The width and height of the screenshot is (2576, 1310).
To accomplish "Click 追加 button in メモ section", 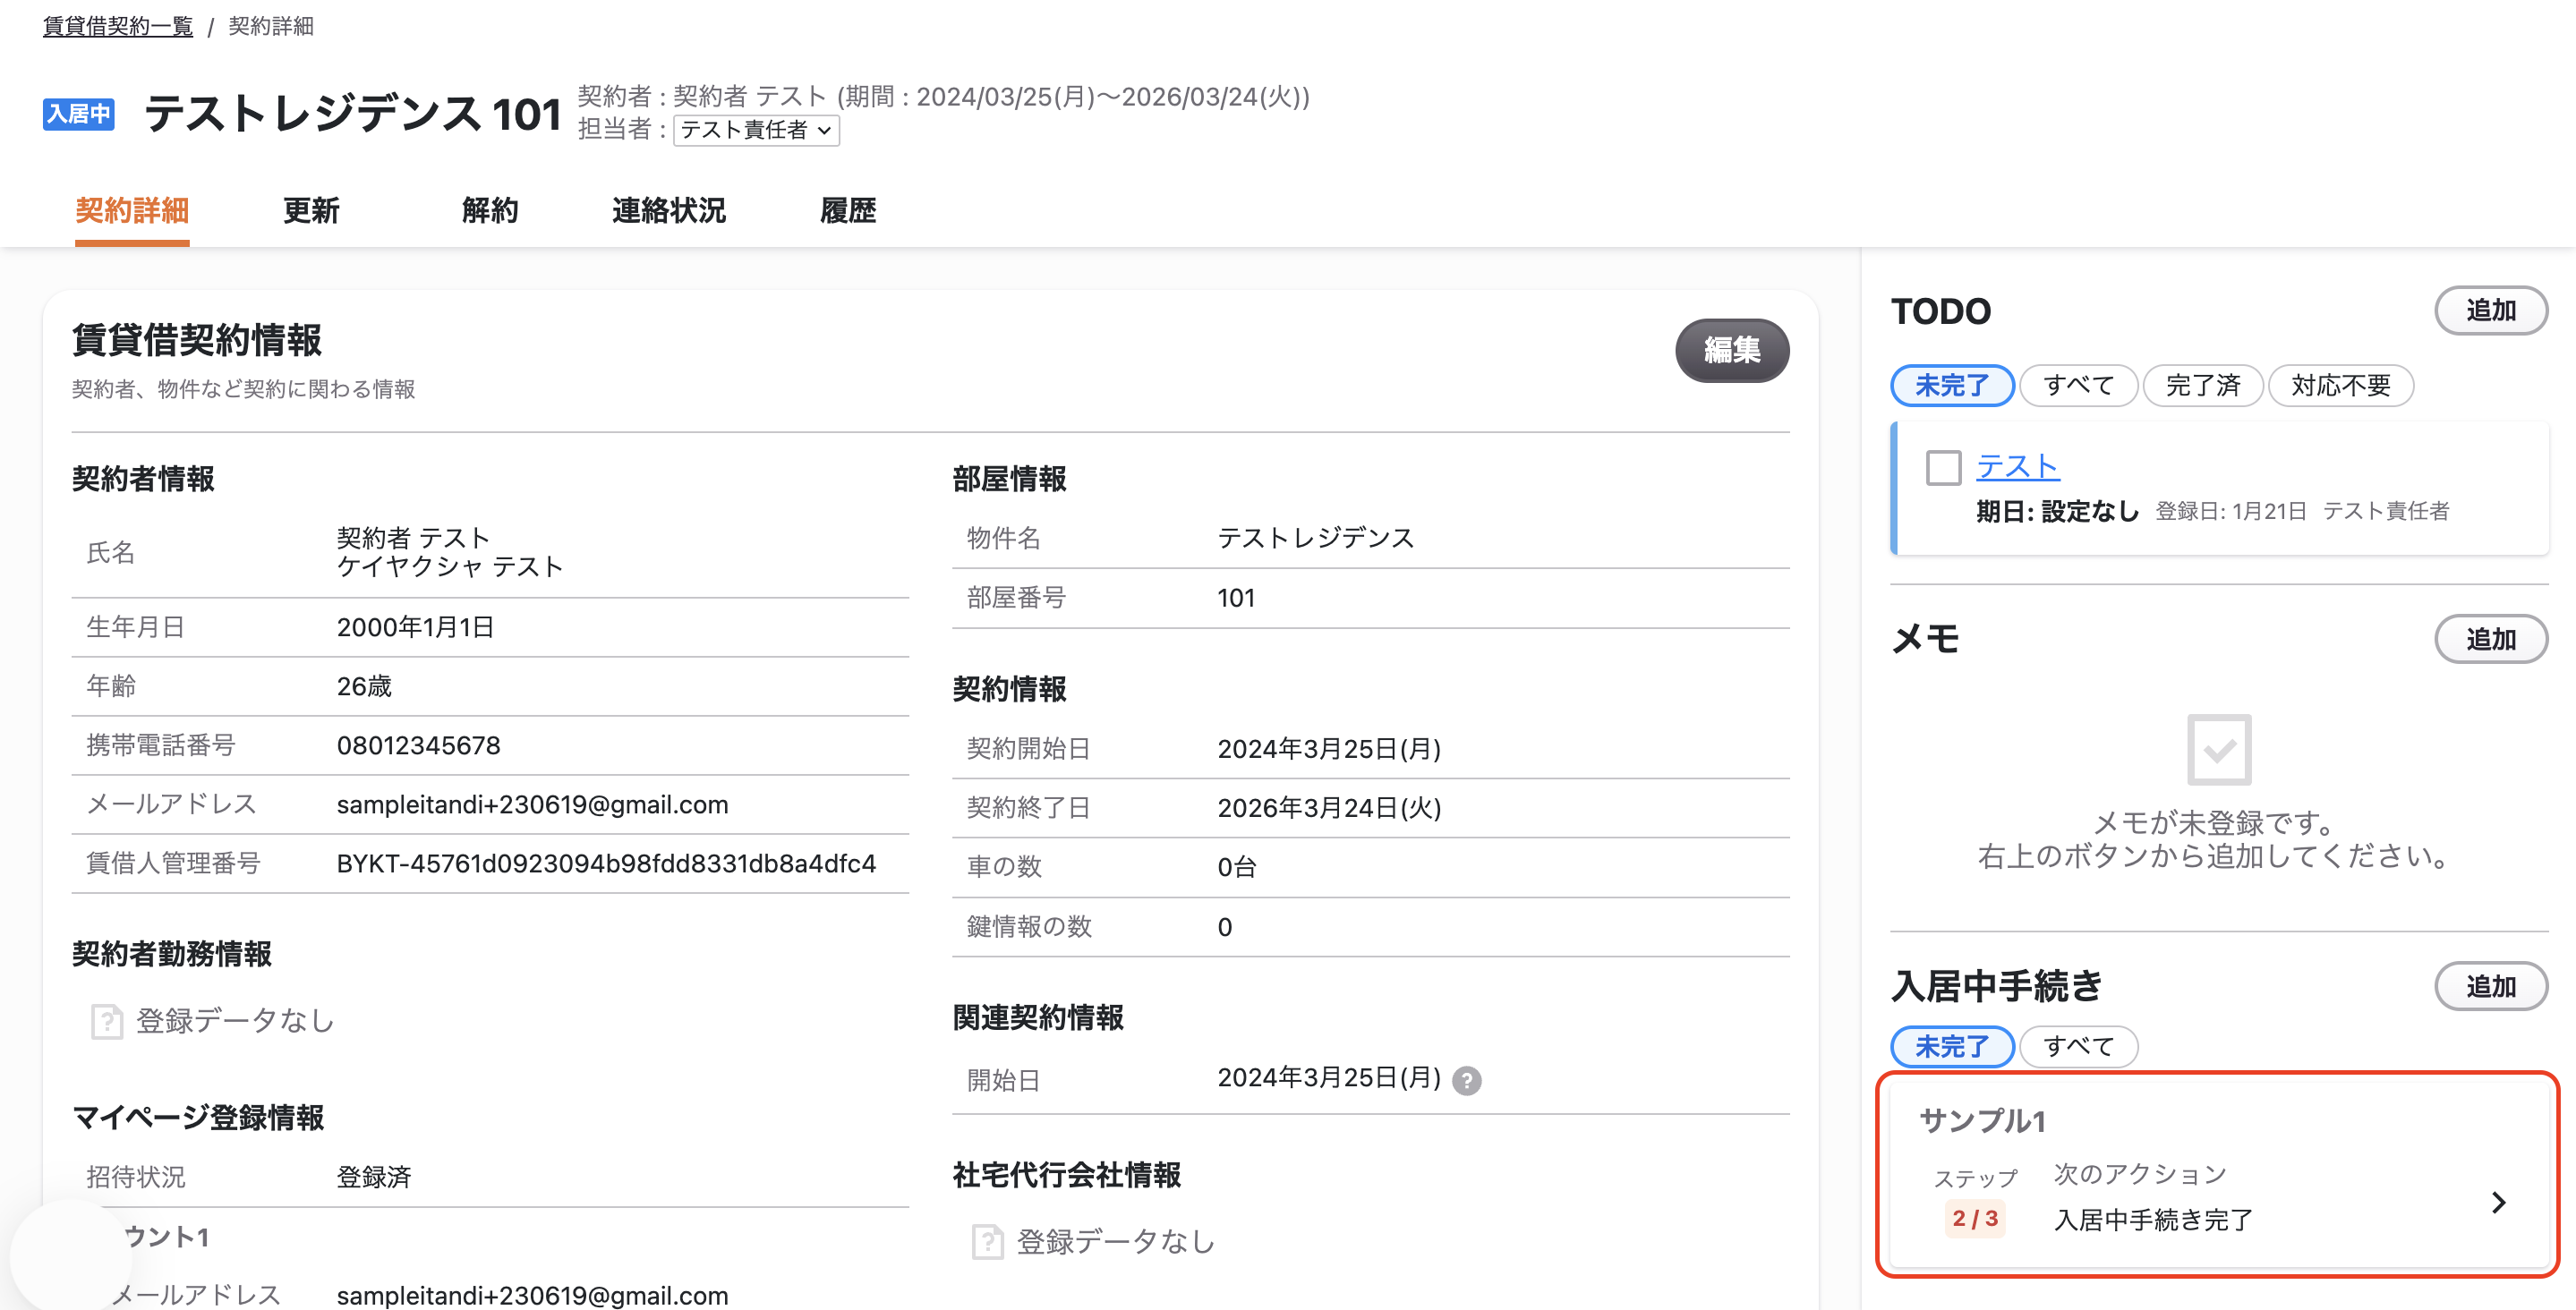I will (2491, 639).
